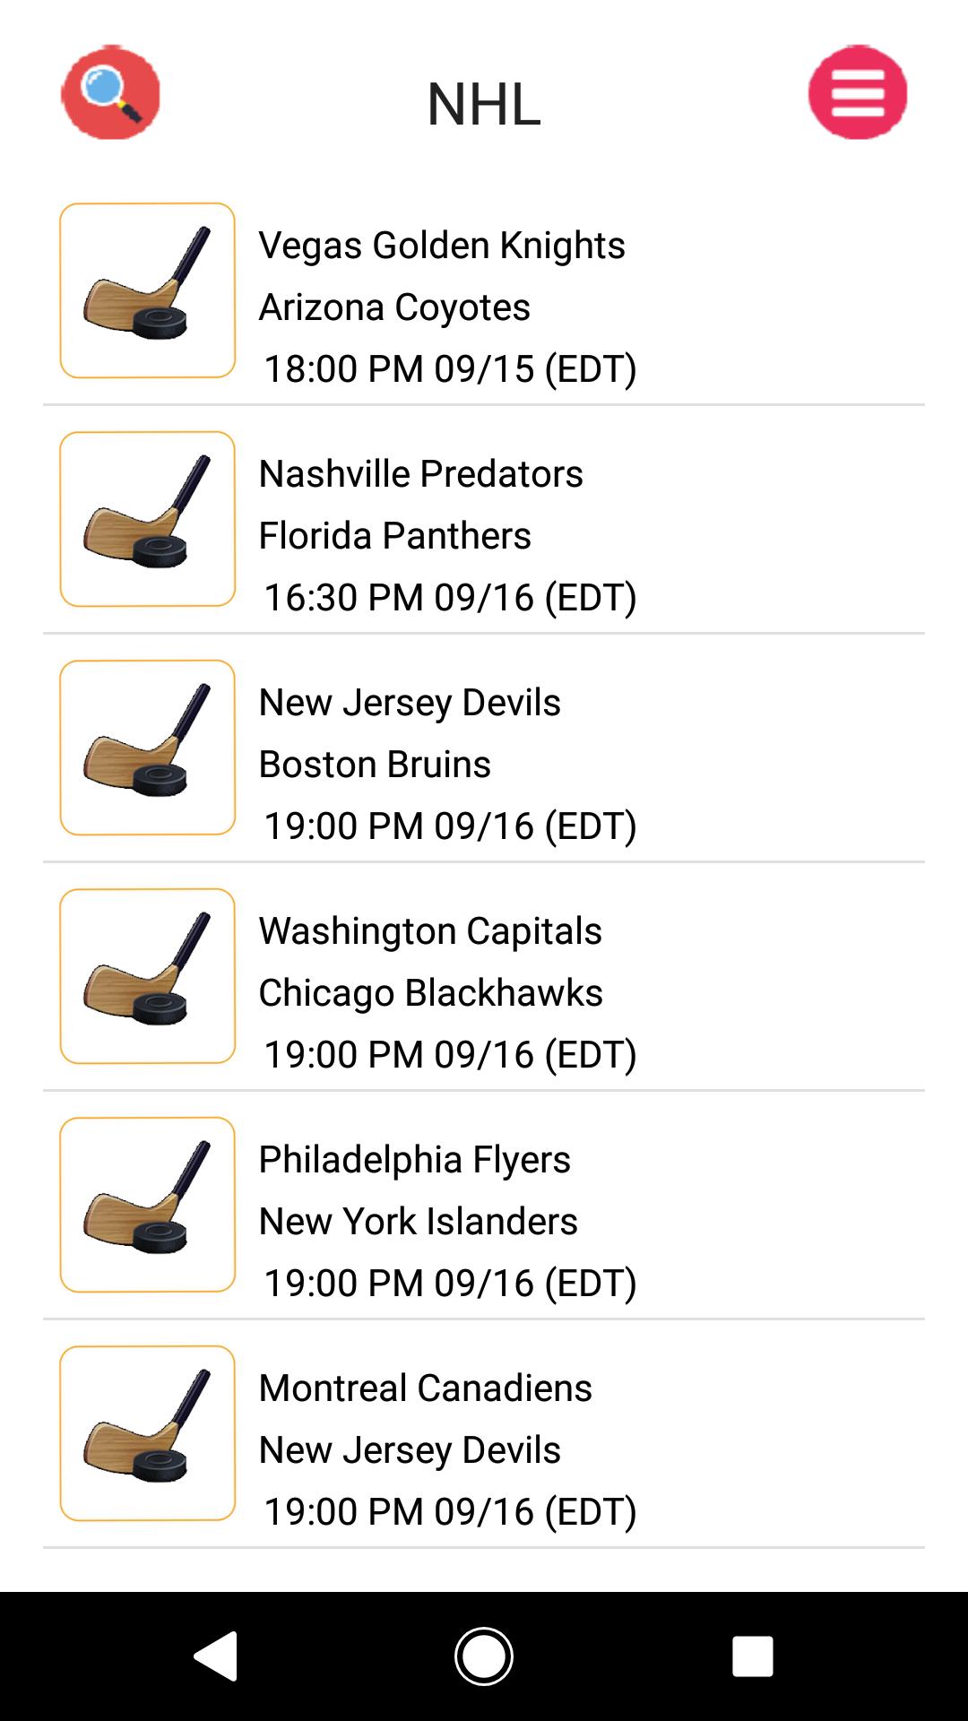
Task: Choose the New York Islanders game
Action: pyautogui.click(x=418, y=1222)
